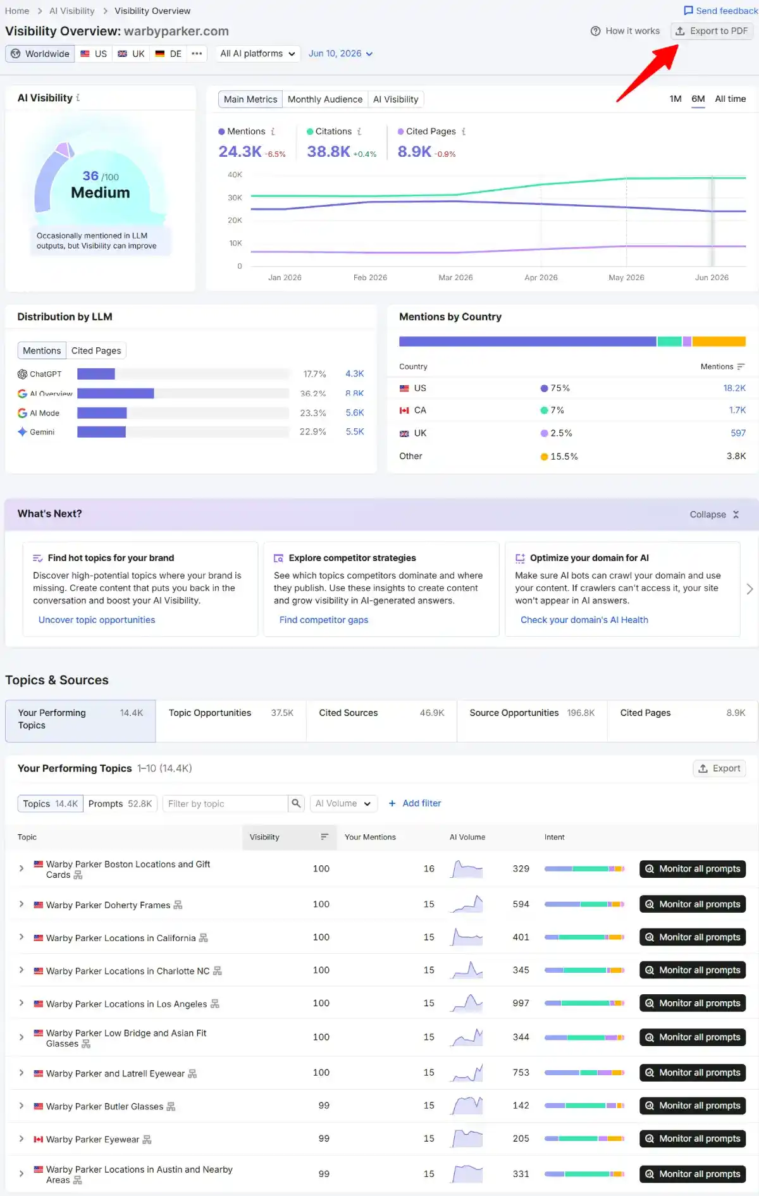Screen dimensions: 759x1196
Task: Click the intent color bar for Boston Locations
Action: (x=584, y=868)
